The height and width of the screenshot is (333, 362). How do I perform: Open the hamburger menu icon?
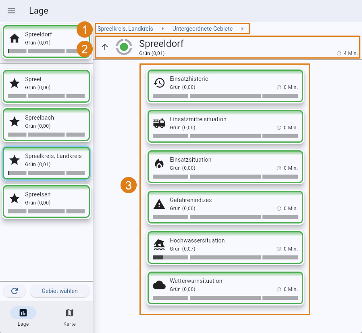click(11, 11)
